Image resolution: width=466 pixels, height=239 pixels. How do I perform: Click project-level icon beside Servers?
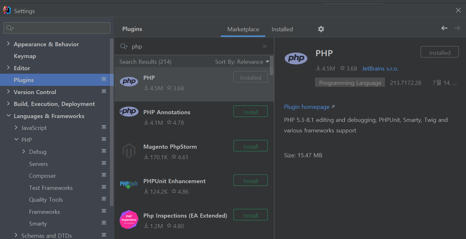click(104, 163)
